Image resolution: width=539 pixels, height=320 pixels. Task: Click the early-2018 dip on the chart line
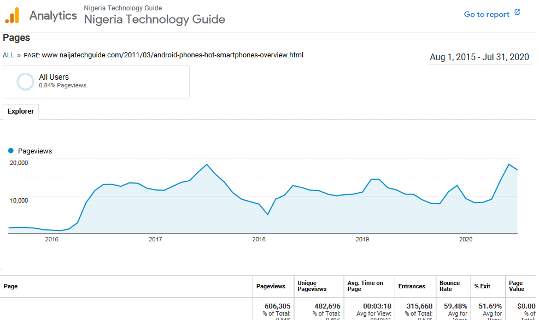(x=268, y=215)
